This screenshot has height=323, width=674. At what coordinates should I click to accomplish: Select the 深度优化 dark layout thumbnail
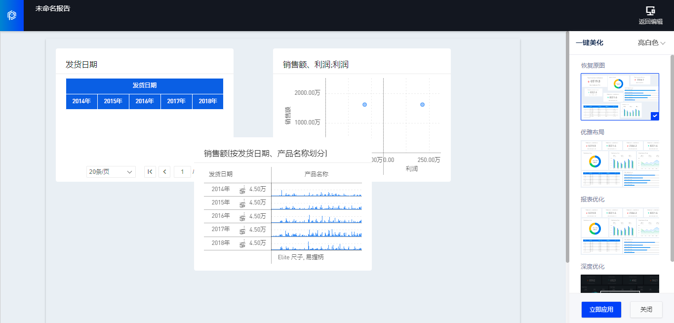pos(620,284)
